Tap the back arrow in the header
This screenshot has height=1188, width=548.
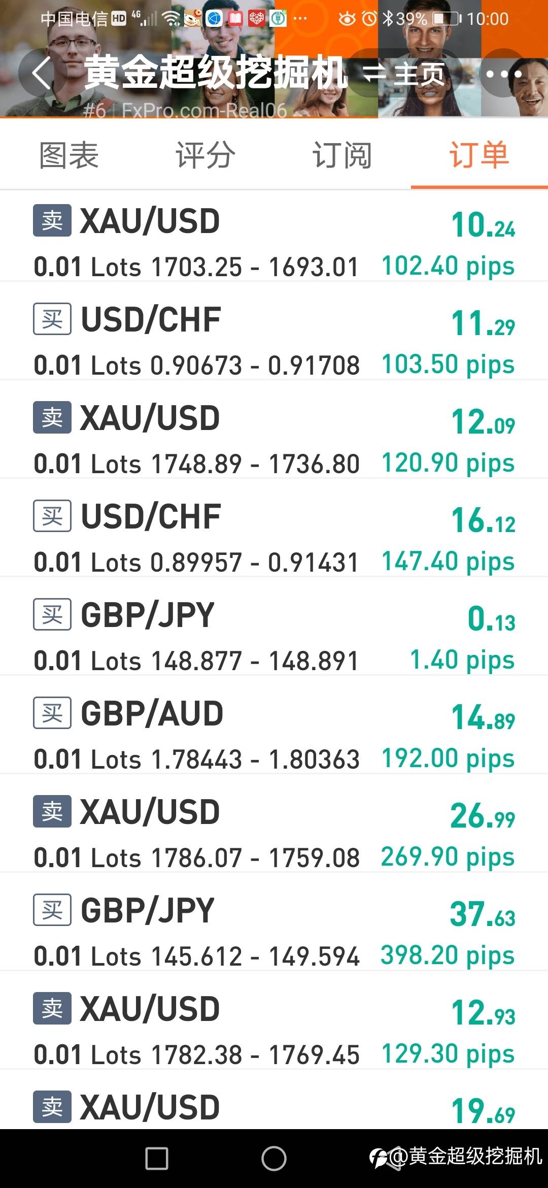coord(42,74)
